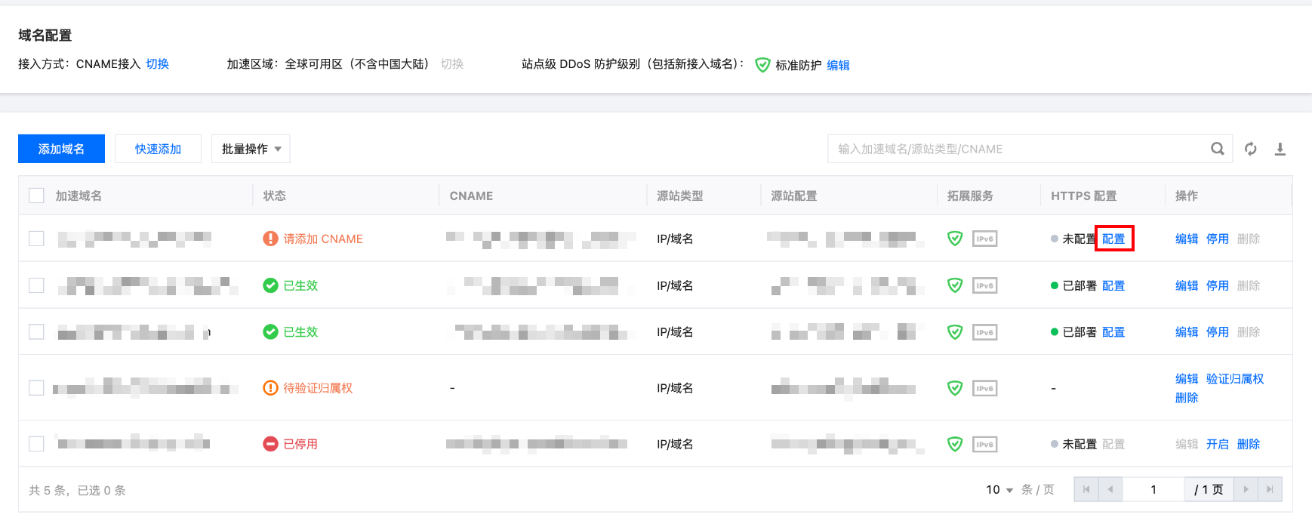
Task: Jump to last page arrow
Action: (x=1270, y=489)
